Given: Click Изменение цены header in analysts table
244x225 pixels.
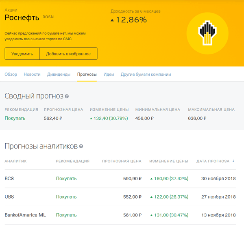Looking at the screenshot, I should click(x=169, y=161).
